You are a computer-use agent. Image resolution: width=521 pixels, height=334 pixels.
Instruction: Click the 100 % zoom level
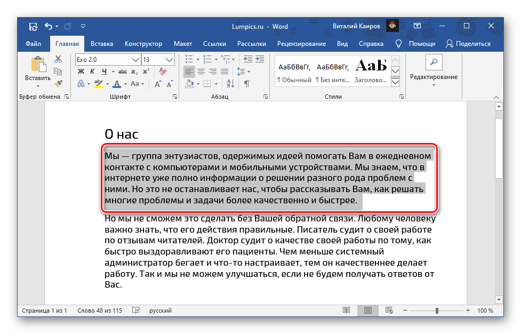(485, 311)
